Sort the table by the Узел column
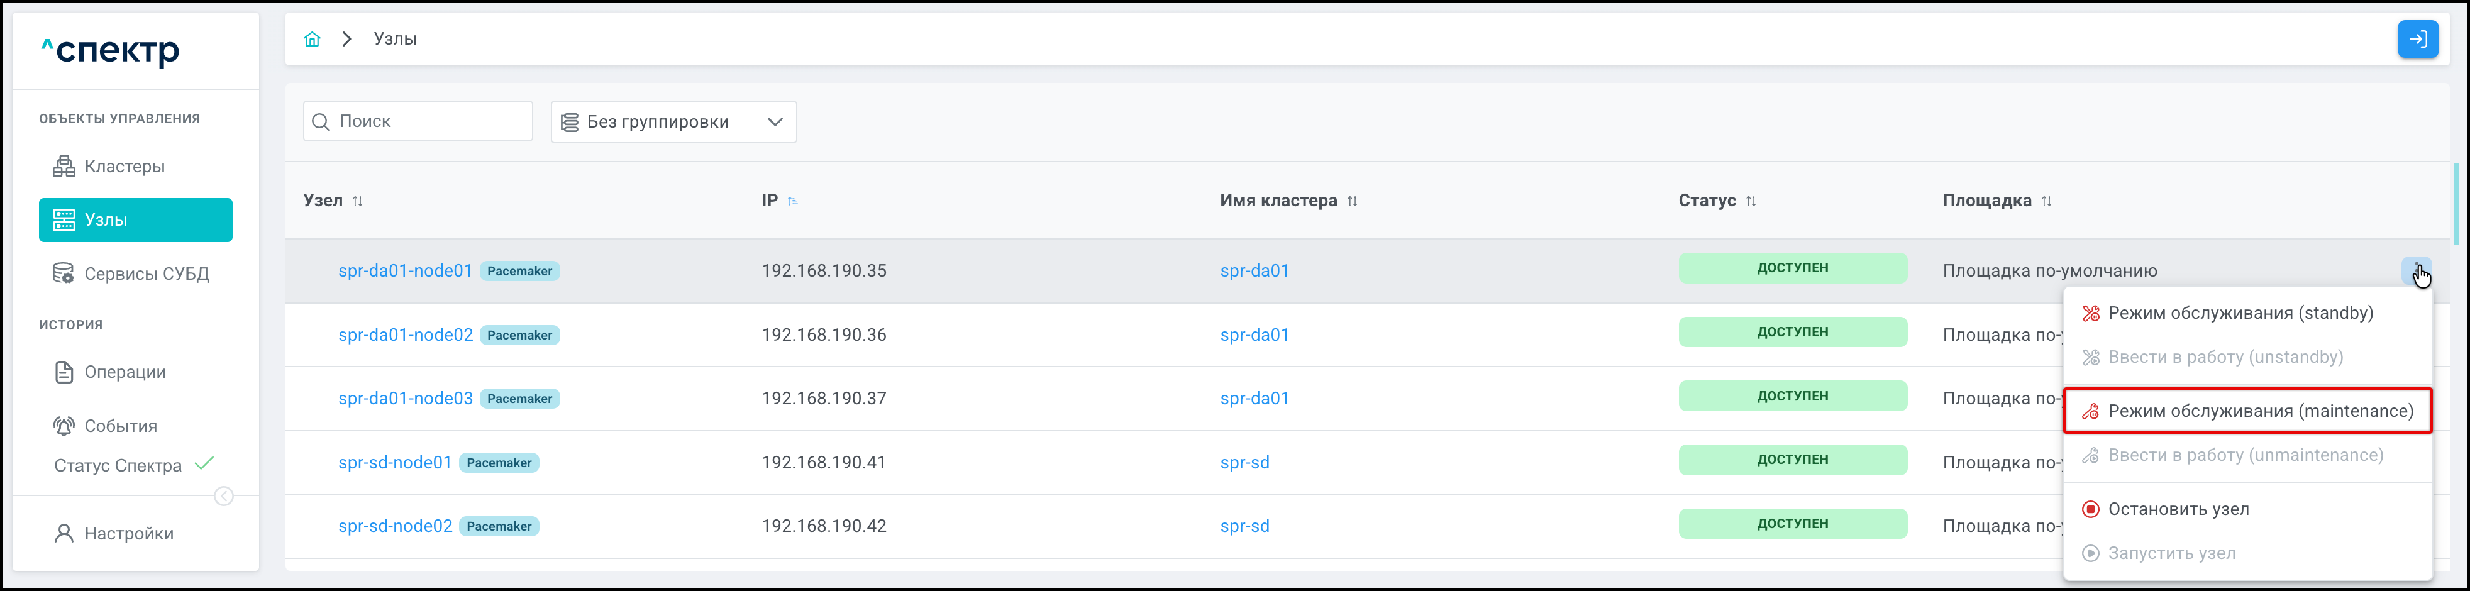 pyautogui.click(x=358, y=201)
